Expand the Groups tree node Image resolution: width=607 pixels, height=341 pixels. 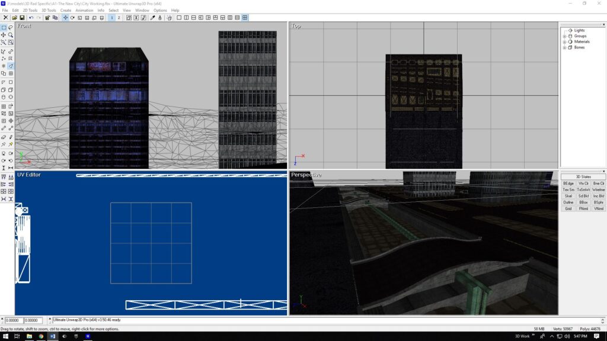564,36
